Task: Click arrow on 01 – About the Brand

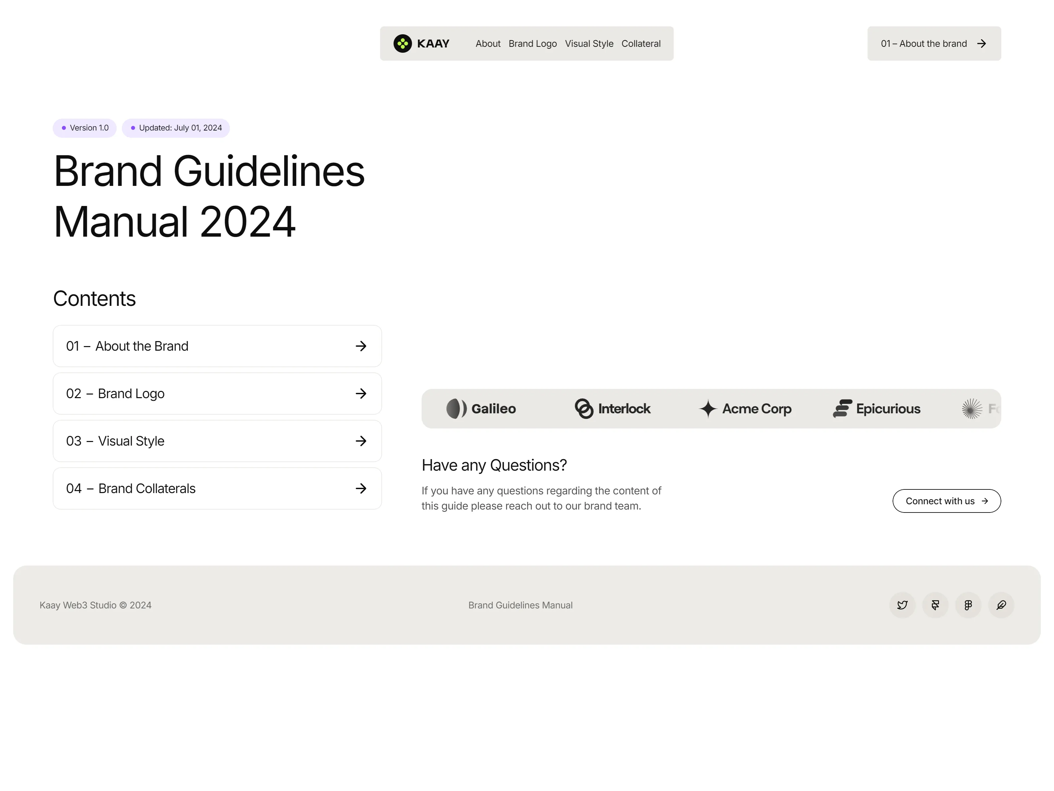Action: tap(361, 346)
